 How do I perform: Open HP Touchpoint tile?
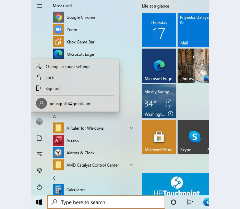(x=176, y=184)
